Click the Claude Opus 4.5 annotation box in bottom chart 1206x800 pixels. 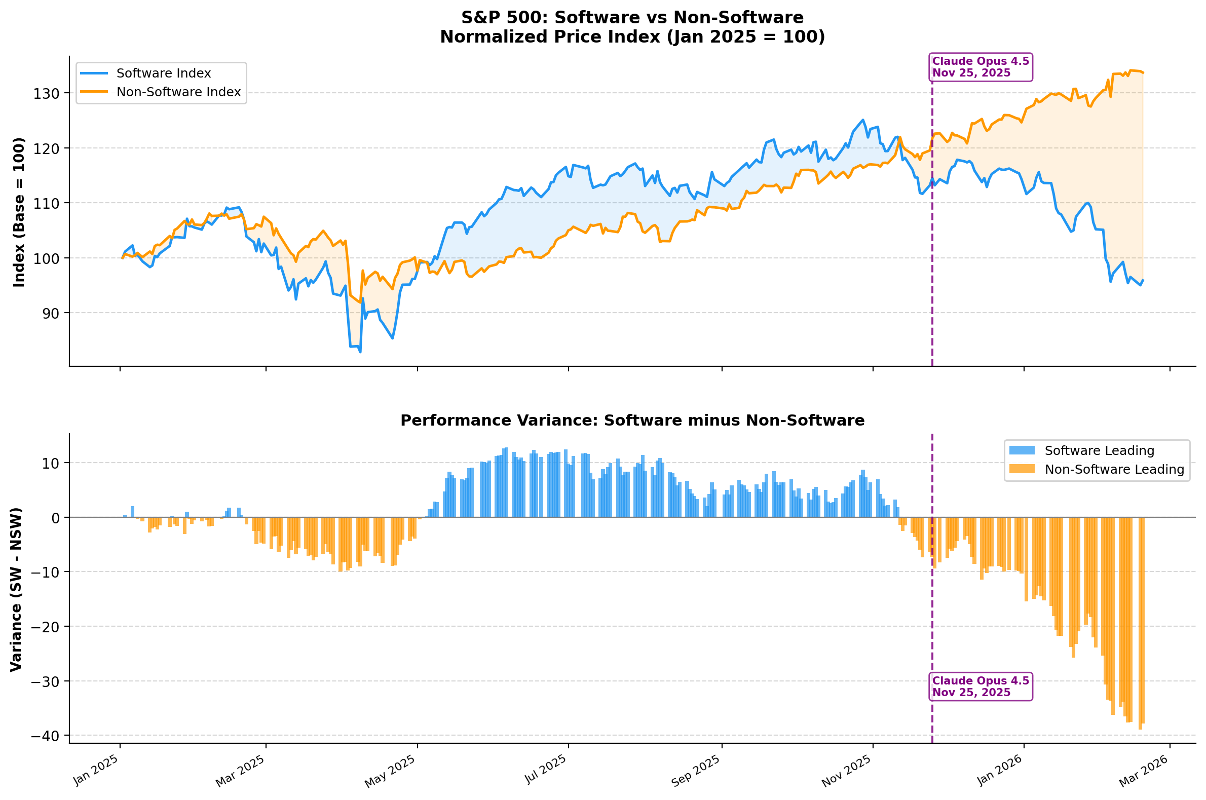pyautogui.click(x=982, y=686)
